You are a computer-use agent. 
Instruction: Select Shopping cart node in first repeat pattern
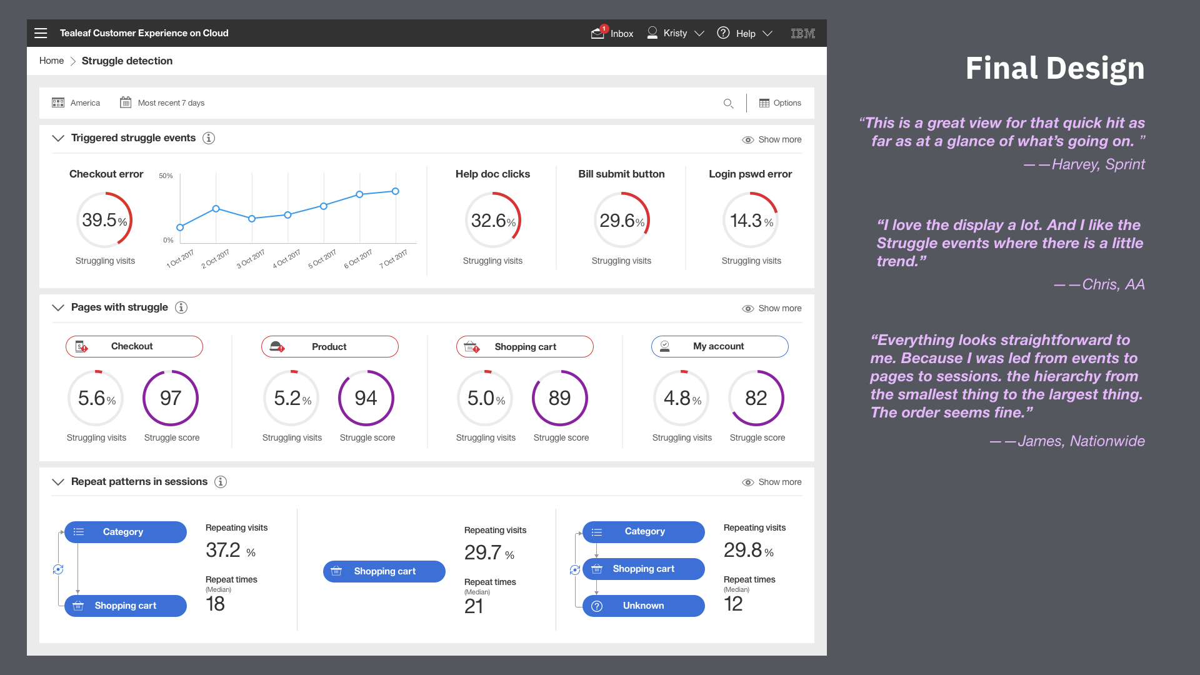pos(126,606)
